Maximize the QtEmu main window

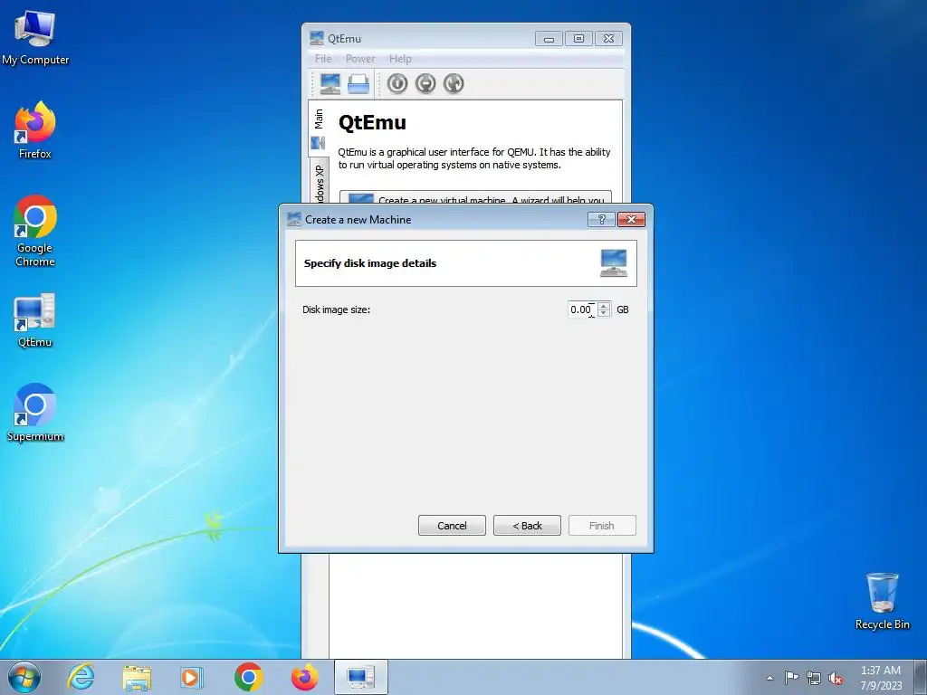tap(578, 38)
